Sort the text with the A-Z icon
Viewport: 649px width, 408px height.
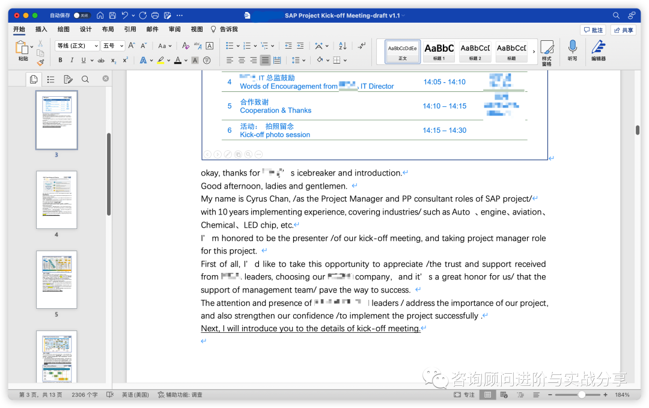tap(343, 46)
